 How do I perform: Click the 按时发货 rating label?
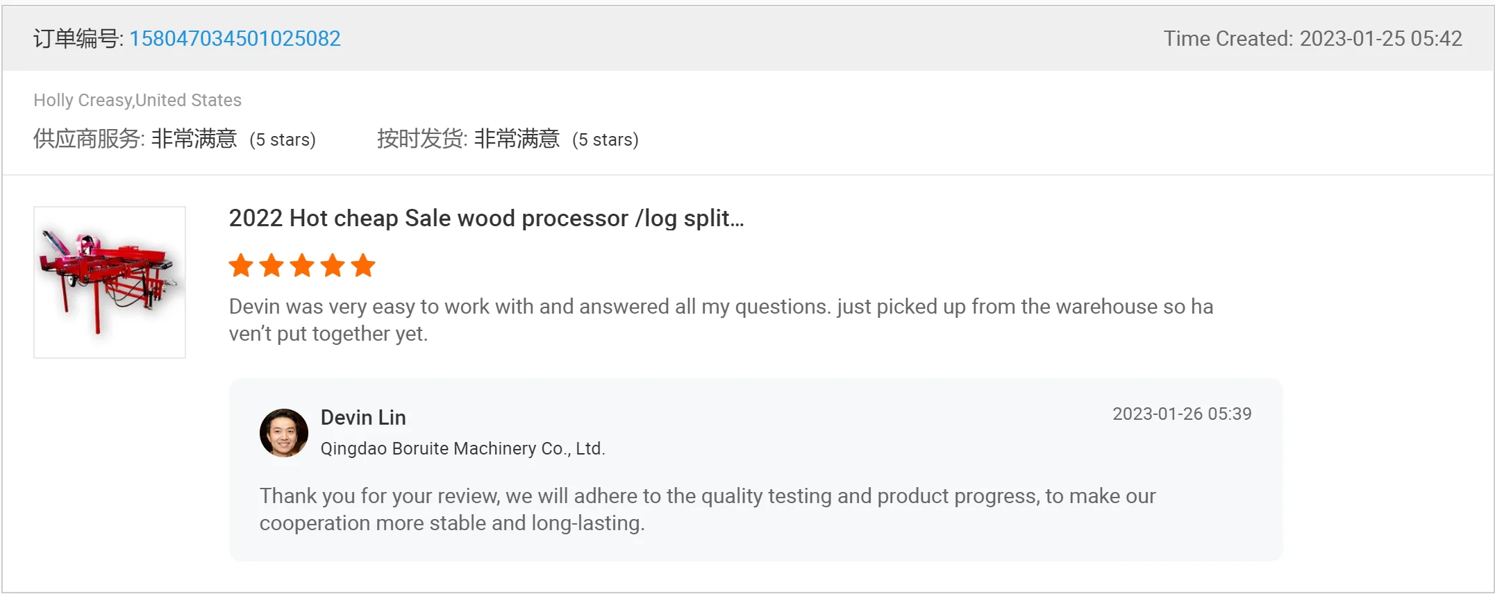tap(421, 139)
